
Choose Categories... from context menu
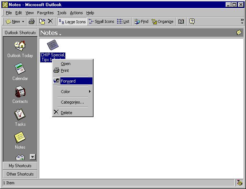(x=73, y=102)
